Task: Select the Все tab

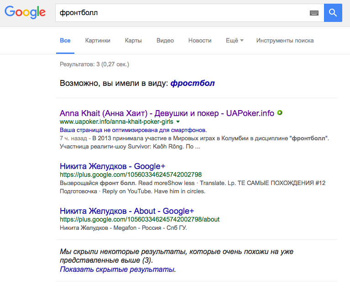Action: click(x=65, y=41)
